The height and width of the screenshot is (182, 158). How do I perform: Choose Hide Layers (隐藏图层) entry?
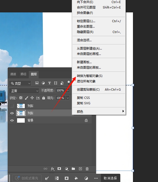pos(99,32)
